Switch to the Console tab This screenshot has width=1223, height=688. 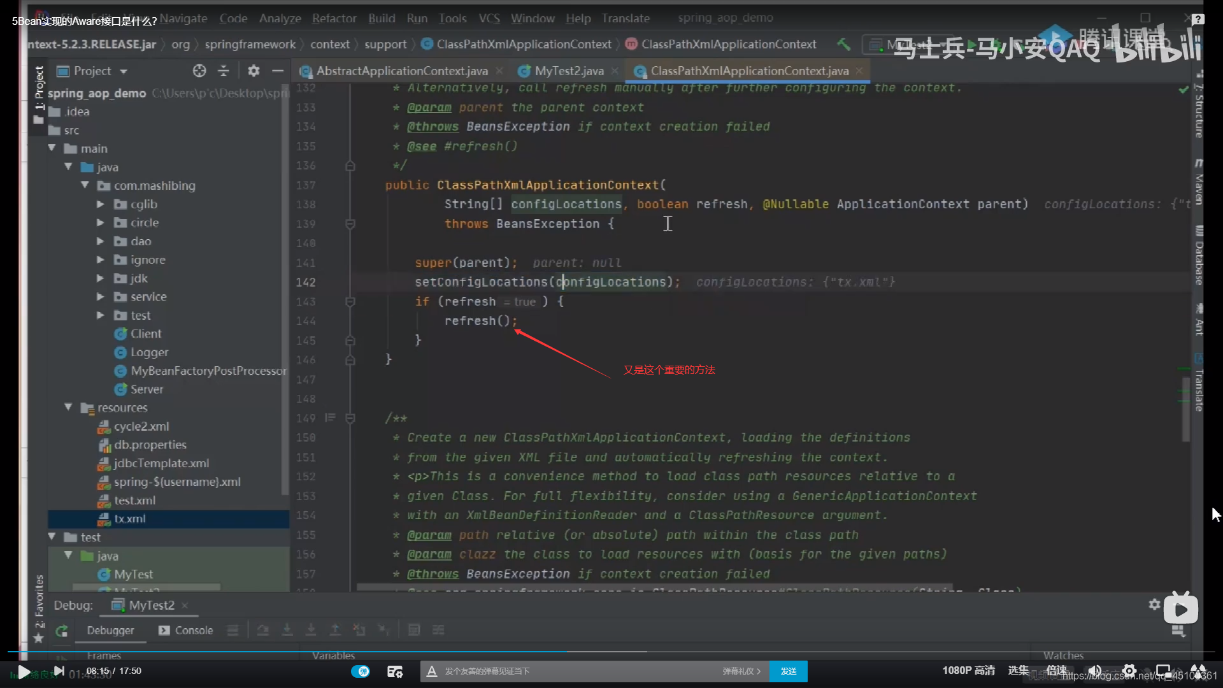186,630
